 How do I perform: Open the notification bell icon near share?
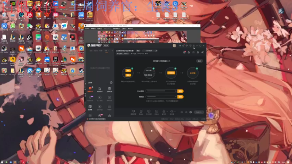point(198,52)
